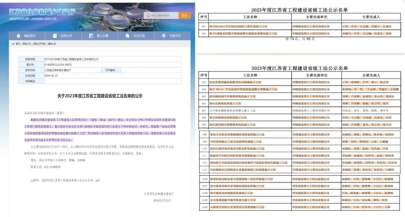Click the 江苏省住房和城乡建设厅 site title
Viewport: 405px width, 217px height.
pos(42,12)
